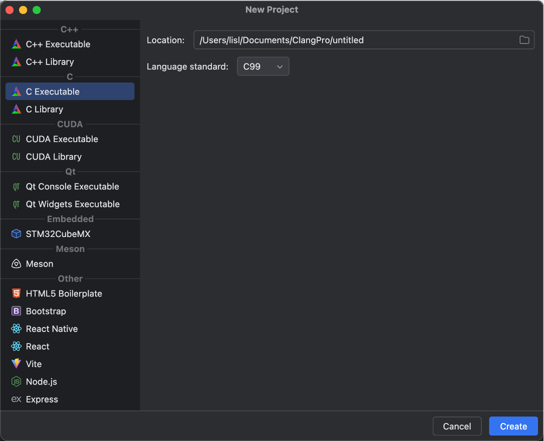Cancel the New Project dialog
Screen dimensions: 544x441
457,426
